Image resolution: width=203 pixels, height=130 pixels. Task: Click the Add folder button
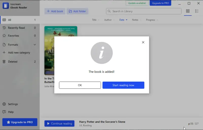(77, 11)
